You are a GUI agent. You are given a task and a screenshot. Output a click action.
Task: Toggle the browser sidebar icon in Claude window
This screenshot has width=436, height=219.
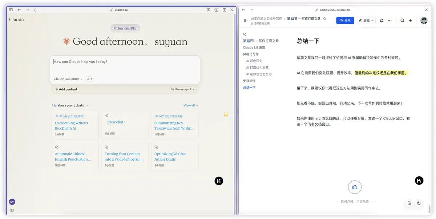(x=11, y=10)
